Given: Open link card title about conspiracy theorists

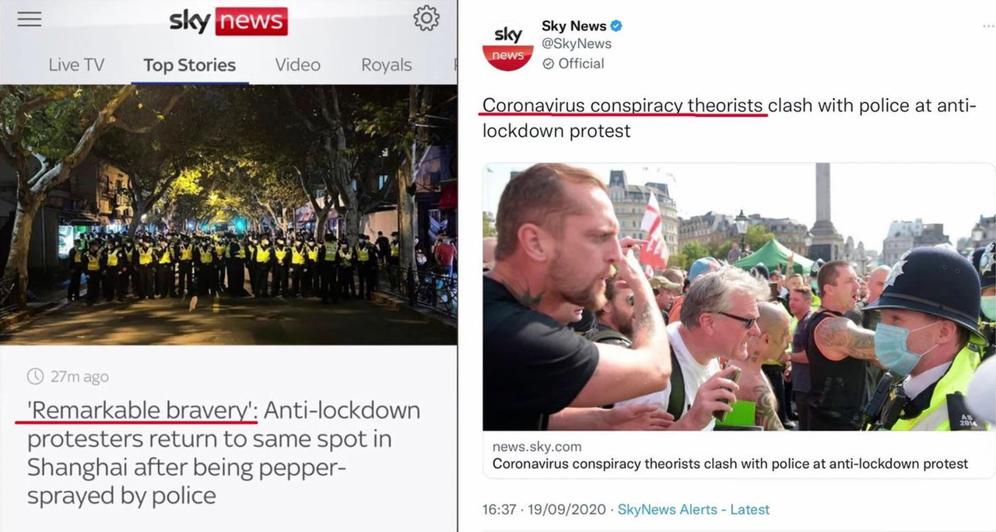Looking at the screenshot, I should (731, 464).
